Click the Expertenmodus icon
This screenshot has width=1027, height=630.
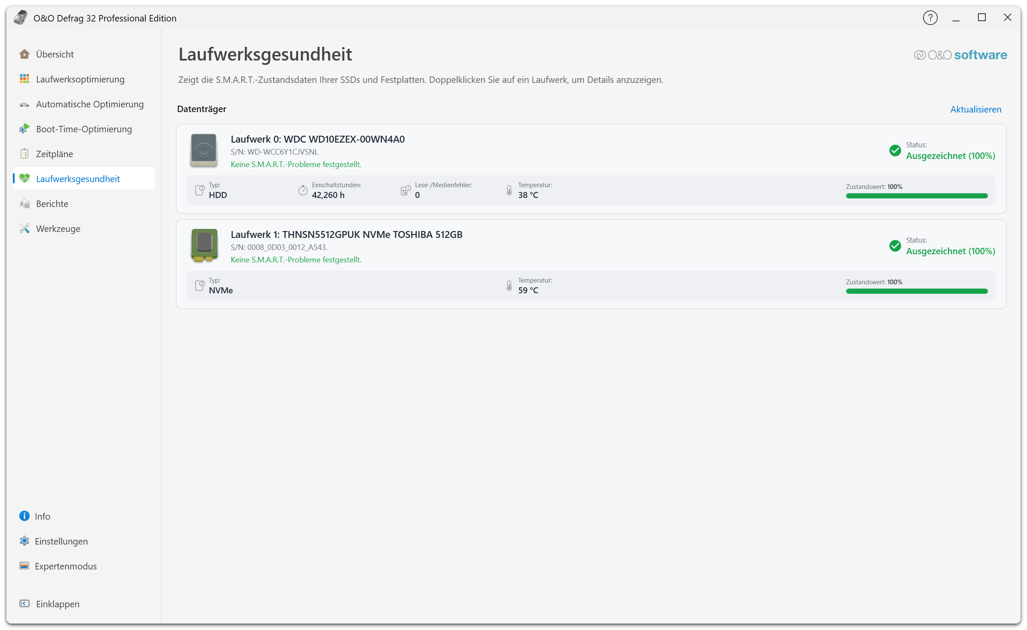pos(24,566)
